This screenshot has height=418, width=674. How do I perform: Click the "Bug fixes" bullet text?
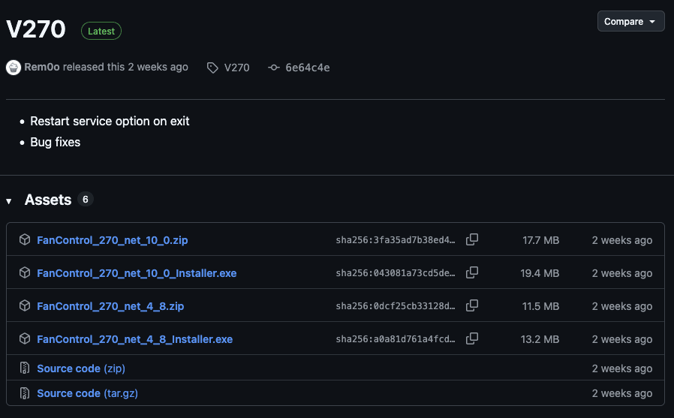coord(55,142)
